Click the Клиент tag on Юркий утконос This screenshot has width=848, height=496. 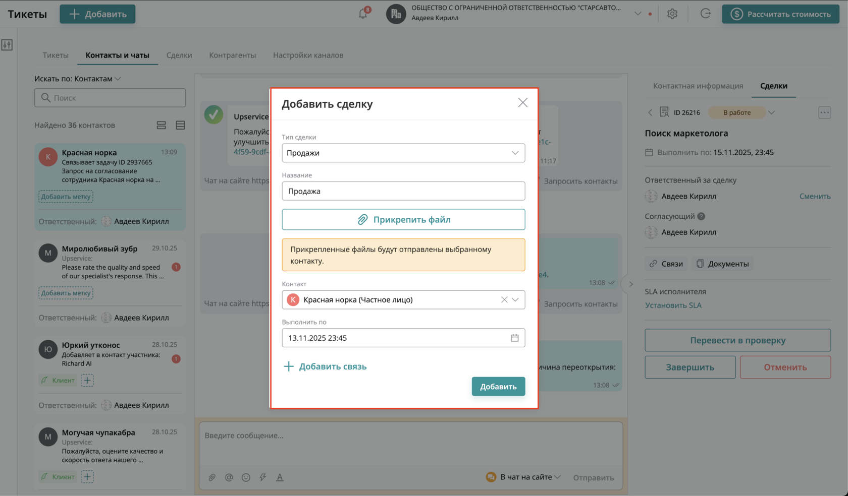pos(58,380)
